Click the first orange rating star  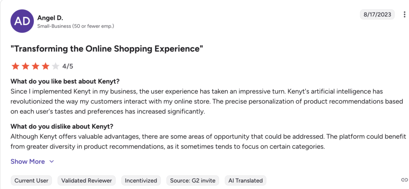tap(15, 66)
